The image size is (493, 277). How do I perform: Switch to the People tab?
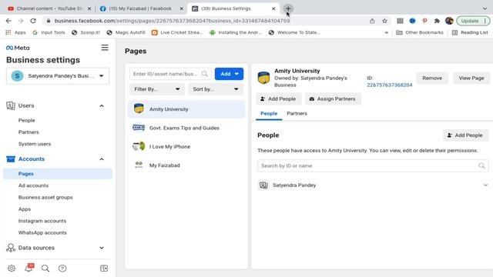pyautogui.click(x=269, y=113)
